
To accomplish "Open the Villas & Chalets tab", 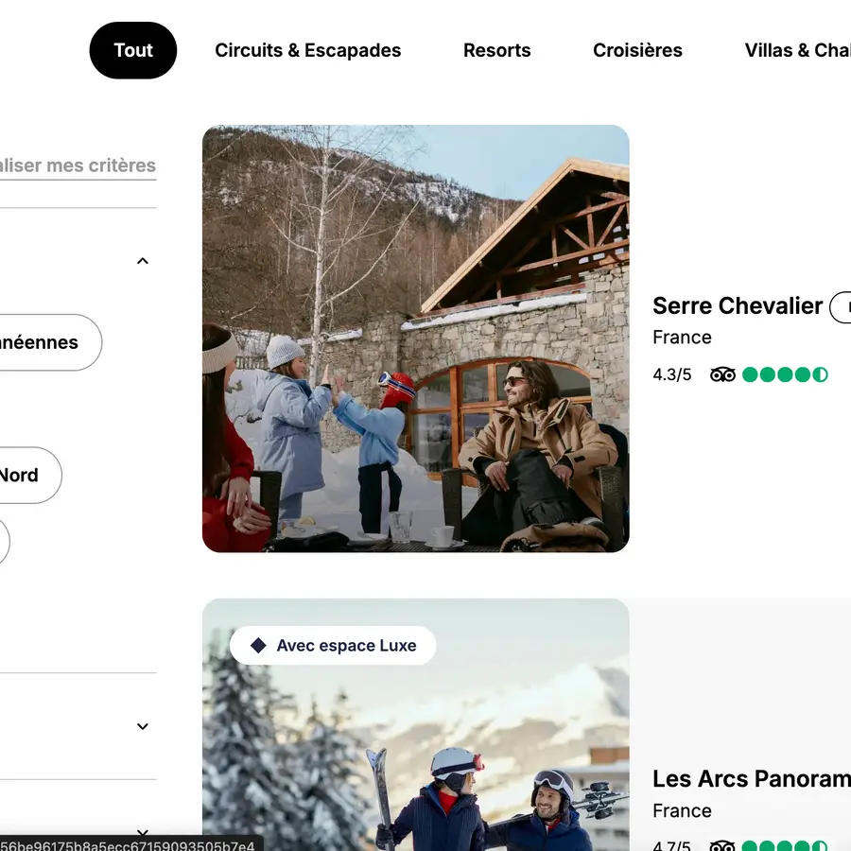I will (x=796, y=51).
